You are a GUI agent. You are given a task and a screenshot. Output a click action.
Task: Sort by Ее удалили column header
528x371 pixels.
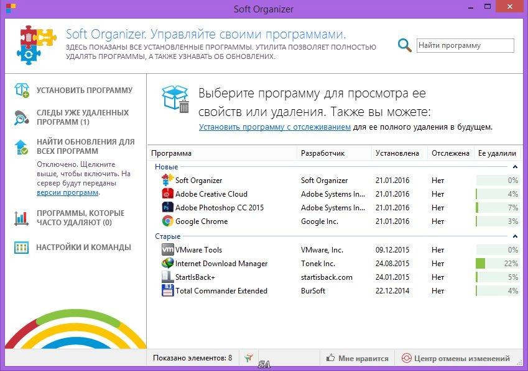(498, 153)
